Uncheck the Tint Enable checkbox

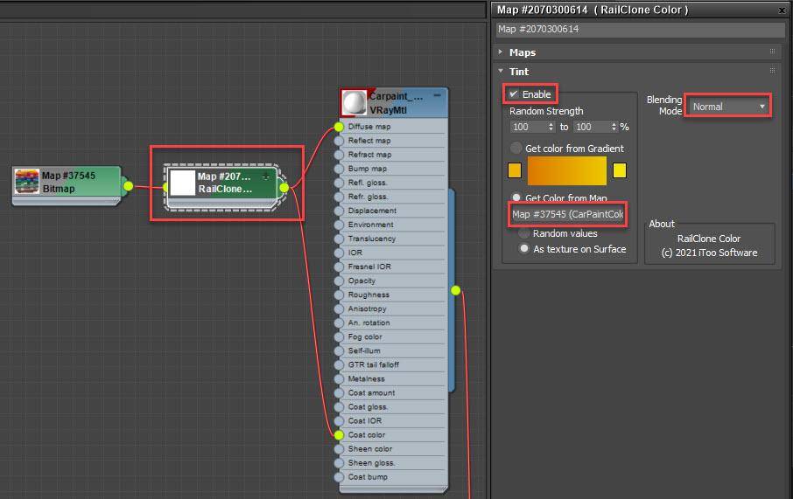click(514, 94)
